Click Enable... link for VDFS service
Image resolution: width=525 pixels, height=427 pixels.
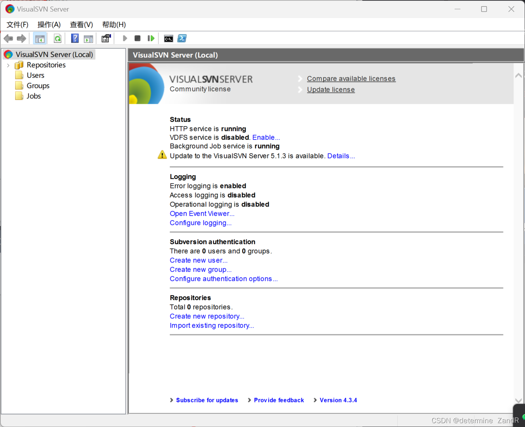pos(266,138)
